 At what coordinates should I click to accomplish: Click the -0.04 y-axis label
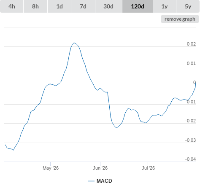point(190,159)
